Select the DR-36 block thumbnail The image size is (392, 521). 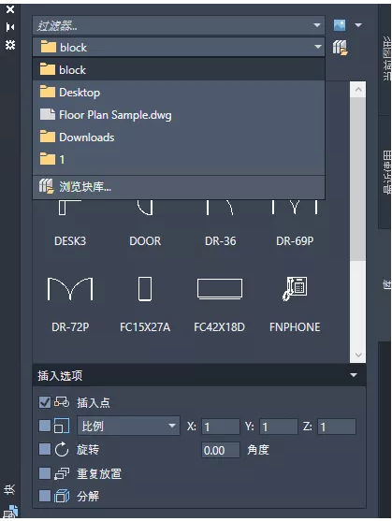click(x=220, y=223)
